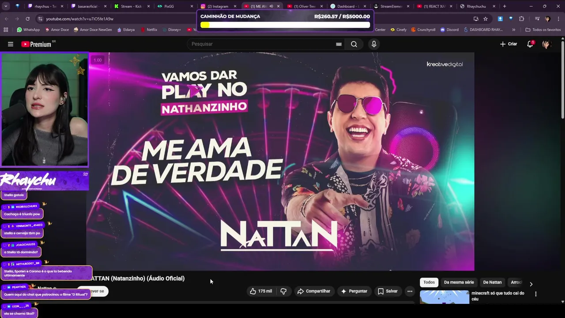Select the Todos filter chip
The image size is (565, 318).
pos(429,282)
